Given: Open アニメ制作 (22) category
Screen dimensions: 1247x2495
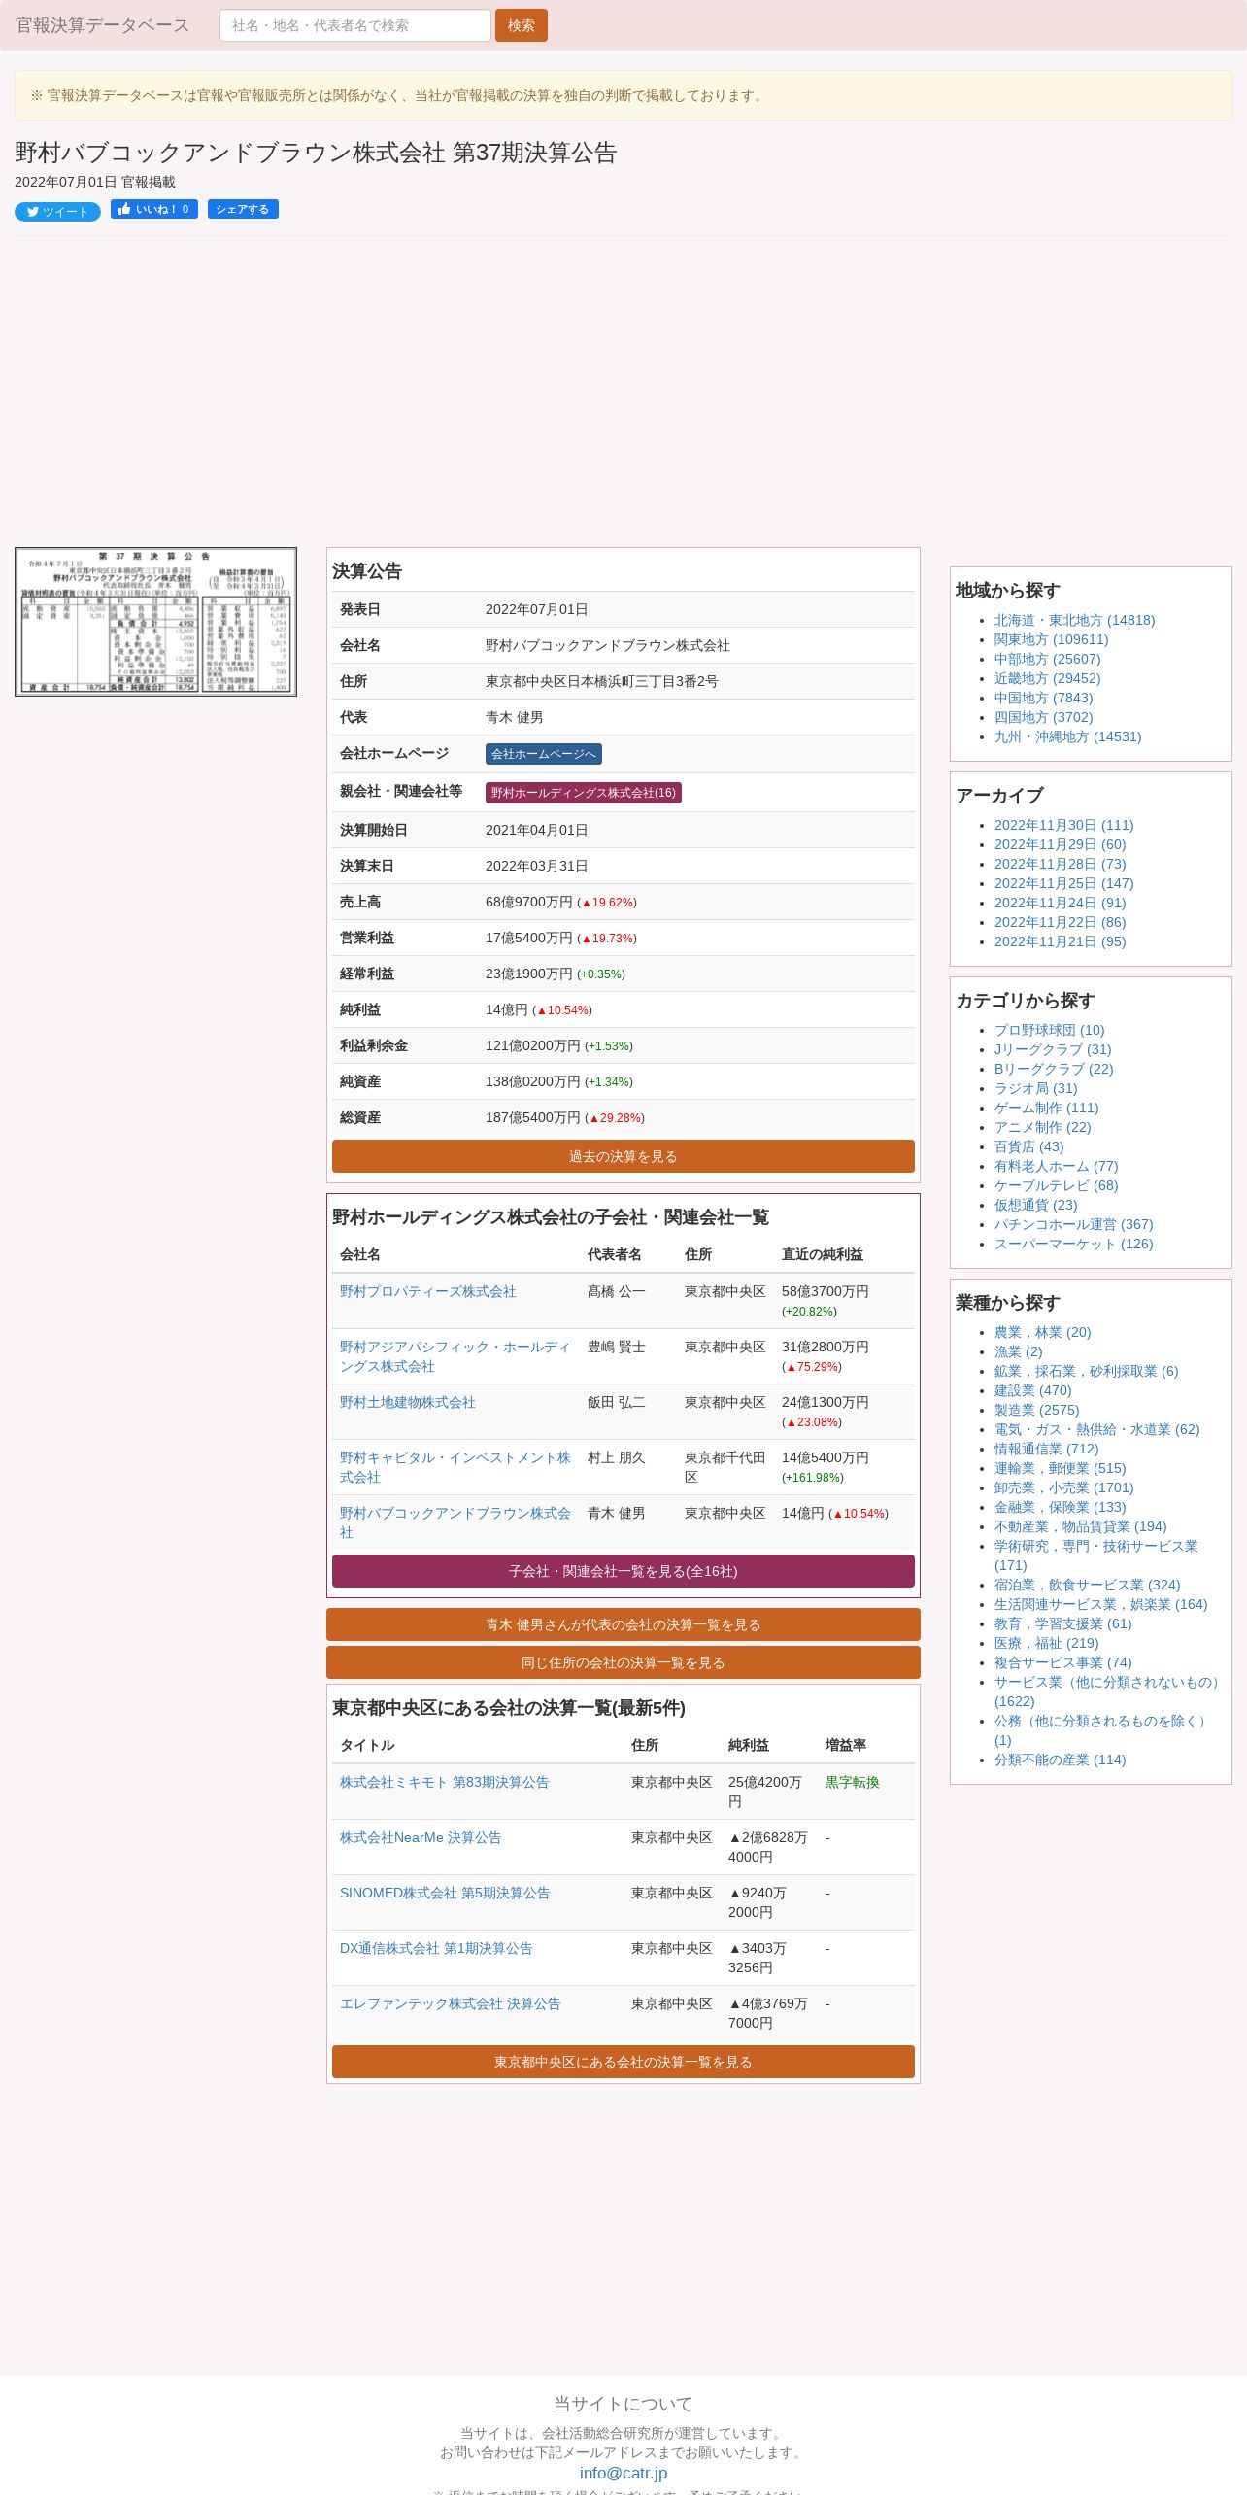Looking at the screenshot, I should 1042,1127.
